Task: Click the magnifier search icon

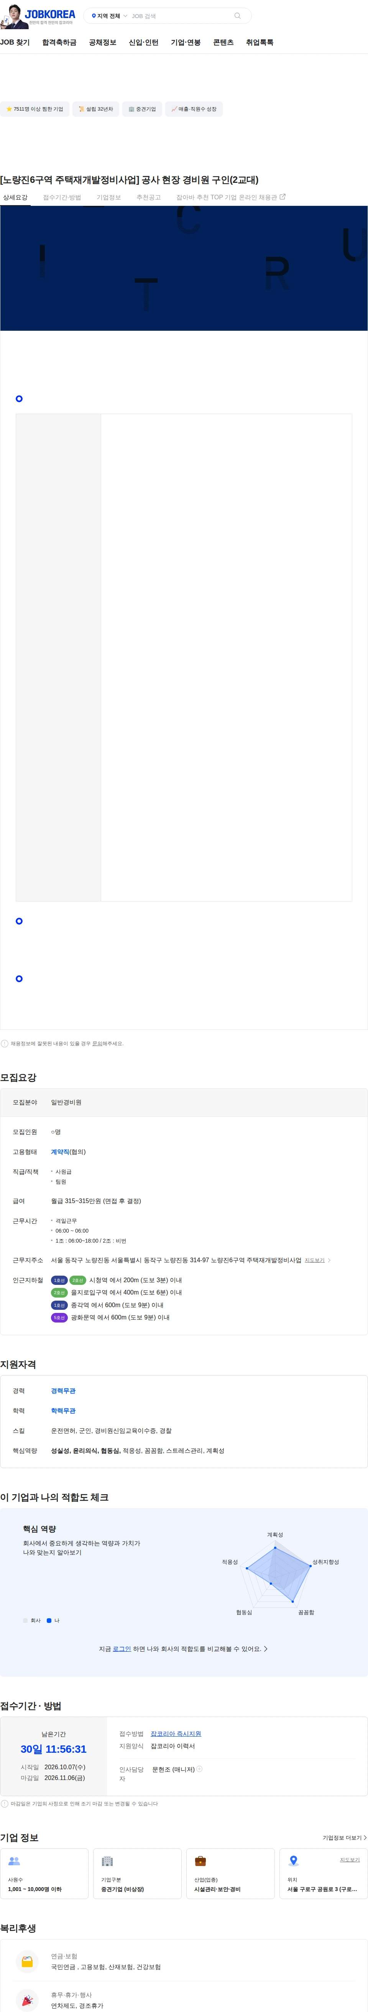Action: pyautogui.click(x=238, y=16)
